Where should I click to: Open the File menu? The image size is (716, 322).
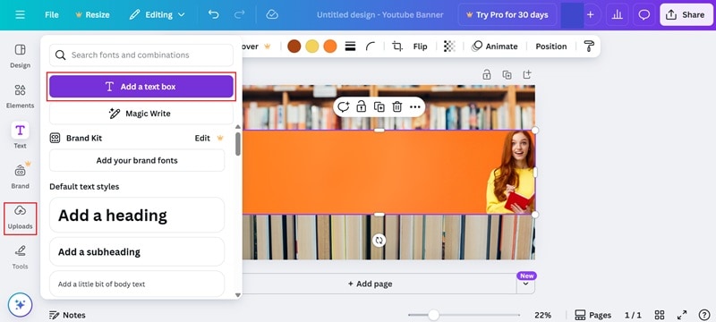(52, 14)
